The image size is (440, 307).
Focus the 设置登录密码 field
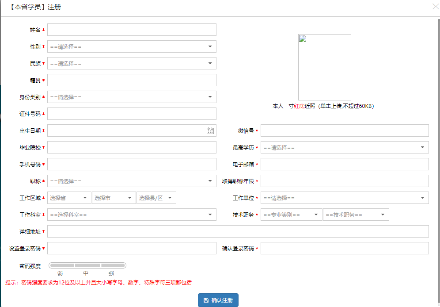pos(132,248)
